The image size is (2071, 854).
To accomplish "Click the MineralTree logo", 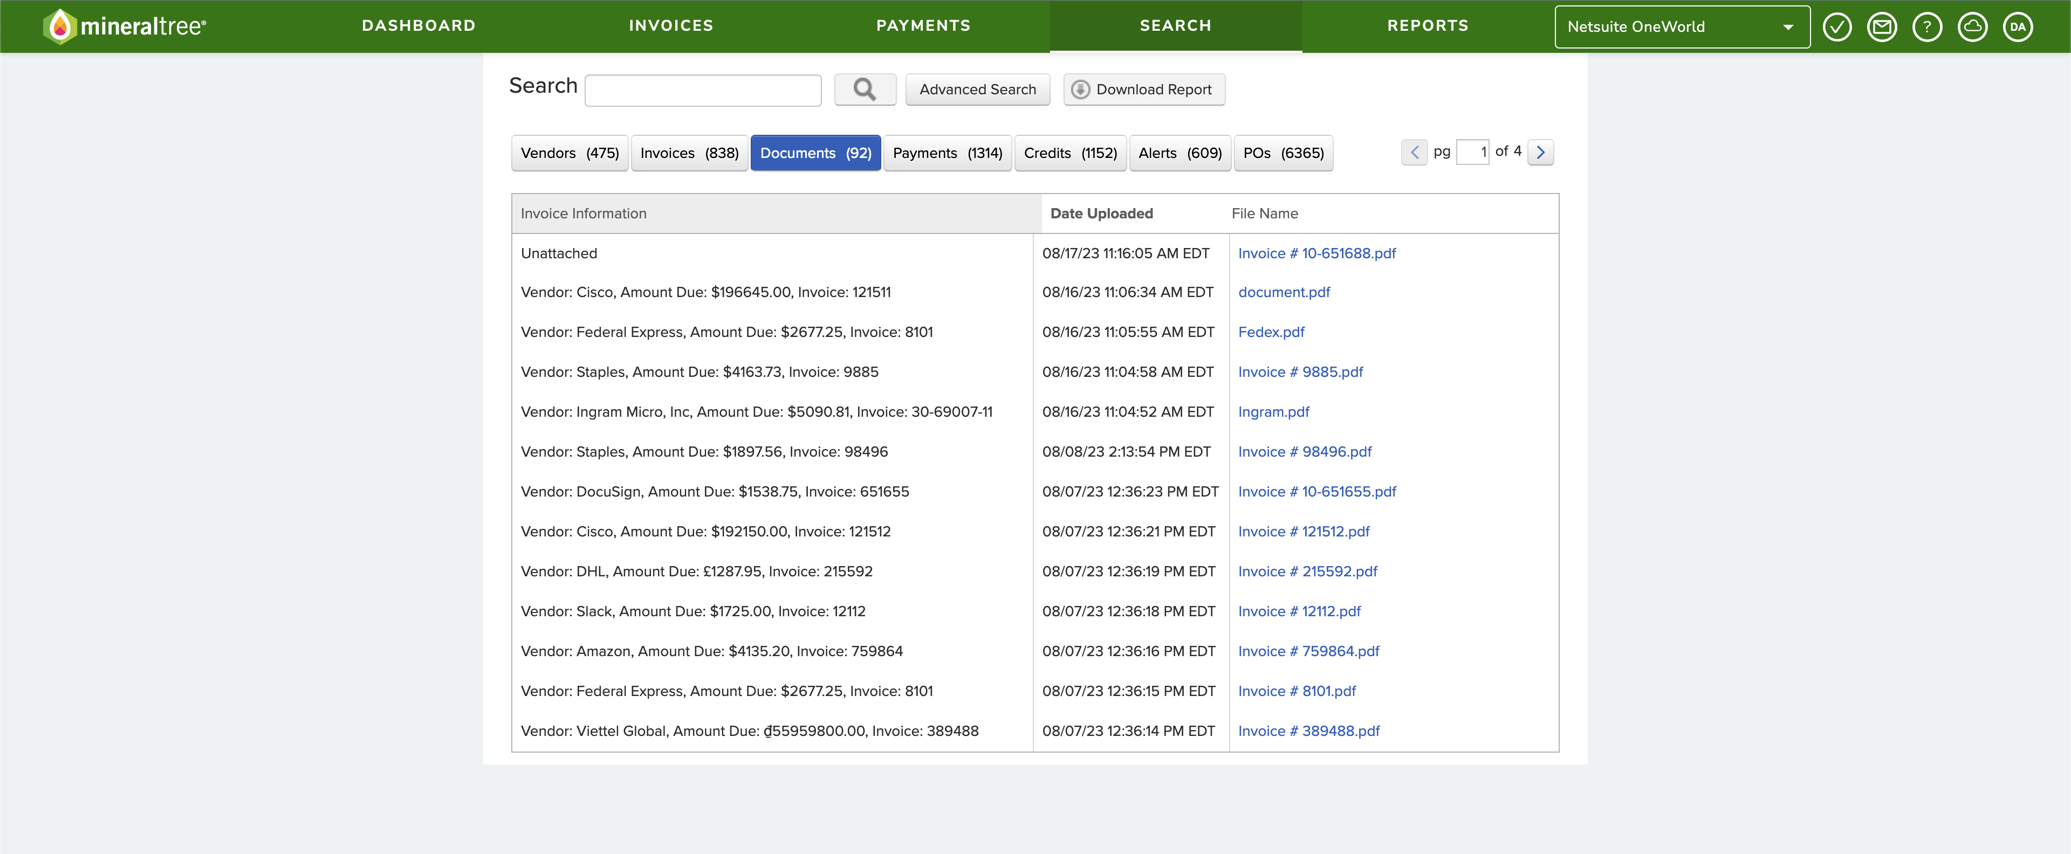I will 125,26.
